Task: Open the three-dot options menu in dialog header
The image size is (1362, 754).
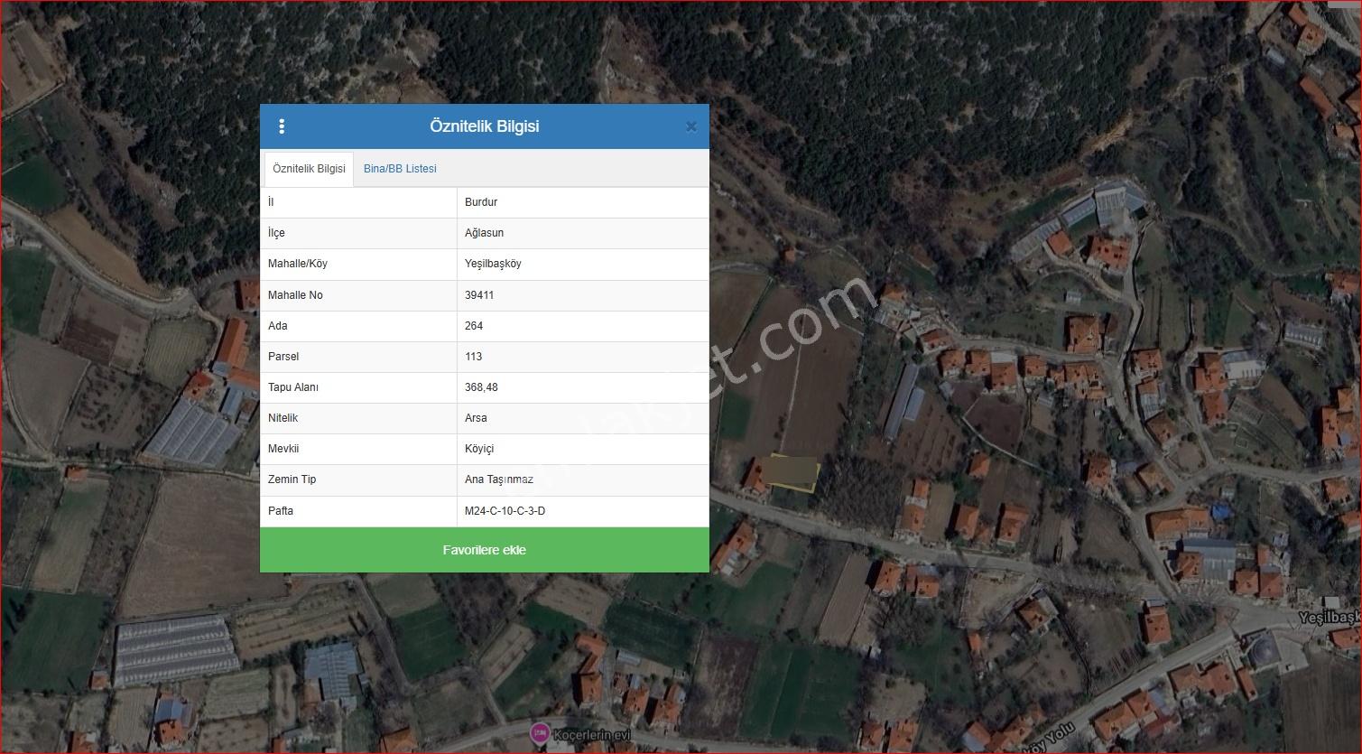Action: 282,126
